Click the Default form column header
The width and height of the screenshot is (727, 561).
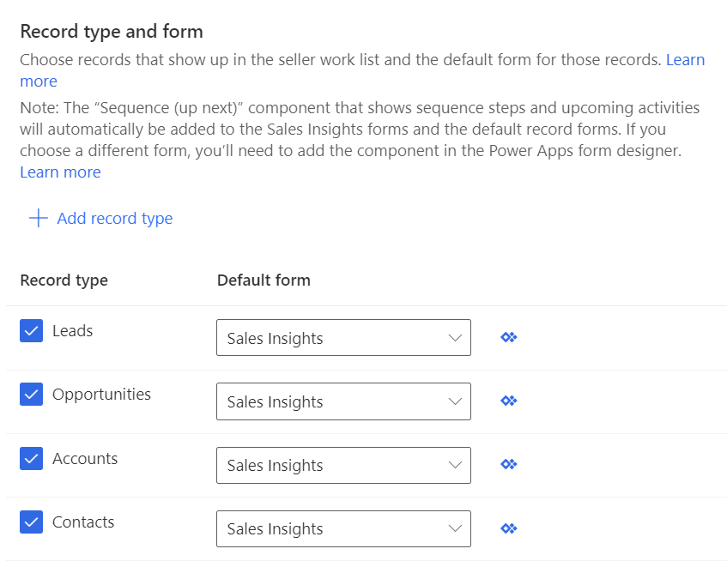click(264, 280)
